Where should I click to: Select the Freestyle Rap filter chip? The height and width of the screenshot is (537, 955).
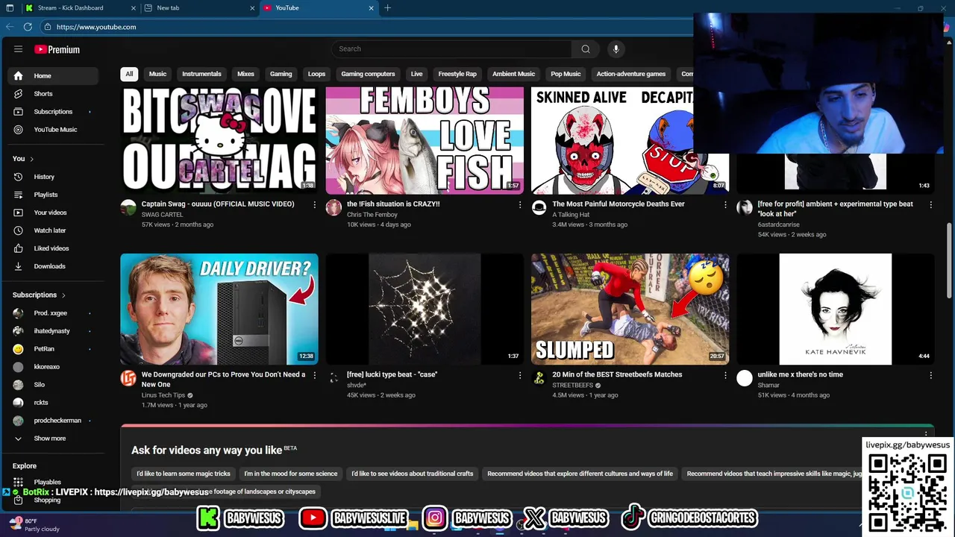click(457, 74)
